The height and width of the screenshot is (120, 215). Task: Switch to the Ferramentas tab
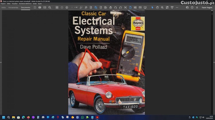pyautogui.click(x=13, y=7)
